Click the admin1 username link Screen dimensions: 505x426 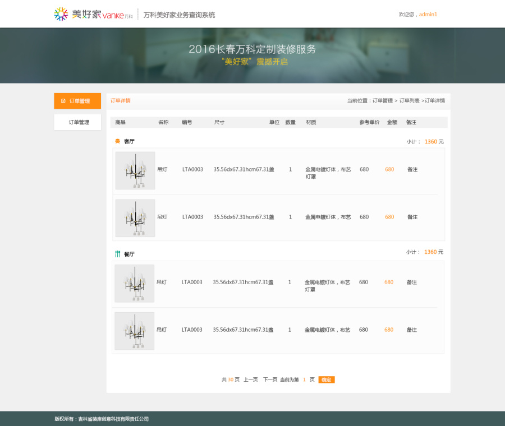pyautogui.click(x=428, y=14)
